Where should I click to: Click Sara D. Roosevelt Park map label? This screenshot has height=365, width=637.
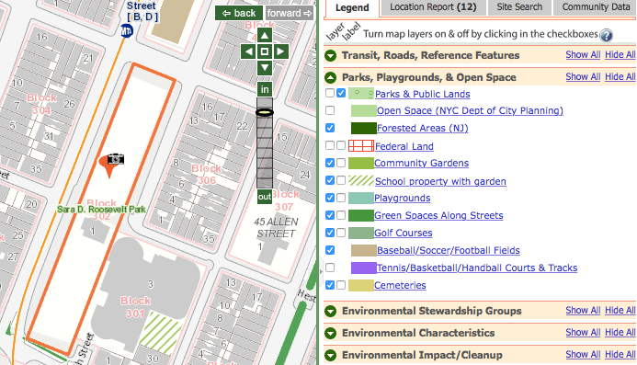pos(101,210)
